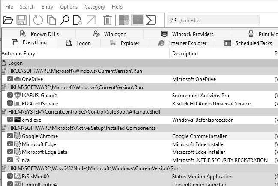Click the OneDrive cloud icon in list
This screenshot has width=278, height=186.
click(x=18, y=79)
